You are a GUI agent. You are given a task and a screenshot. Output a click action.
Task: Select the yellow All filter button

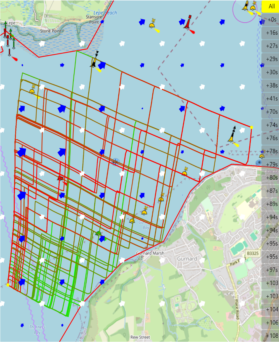click(270, 6)
